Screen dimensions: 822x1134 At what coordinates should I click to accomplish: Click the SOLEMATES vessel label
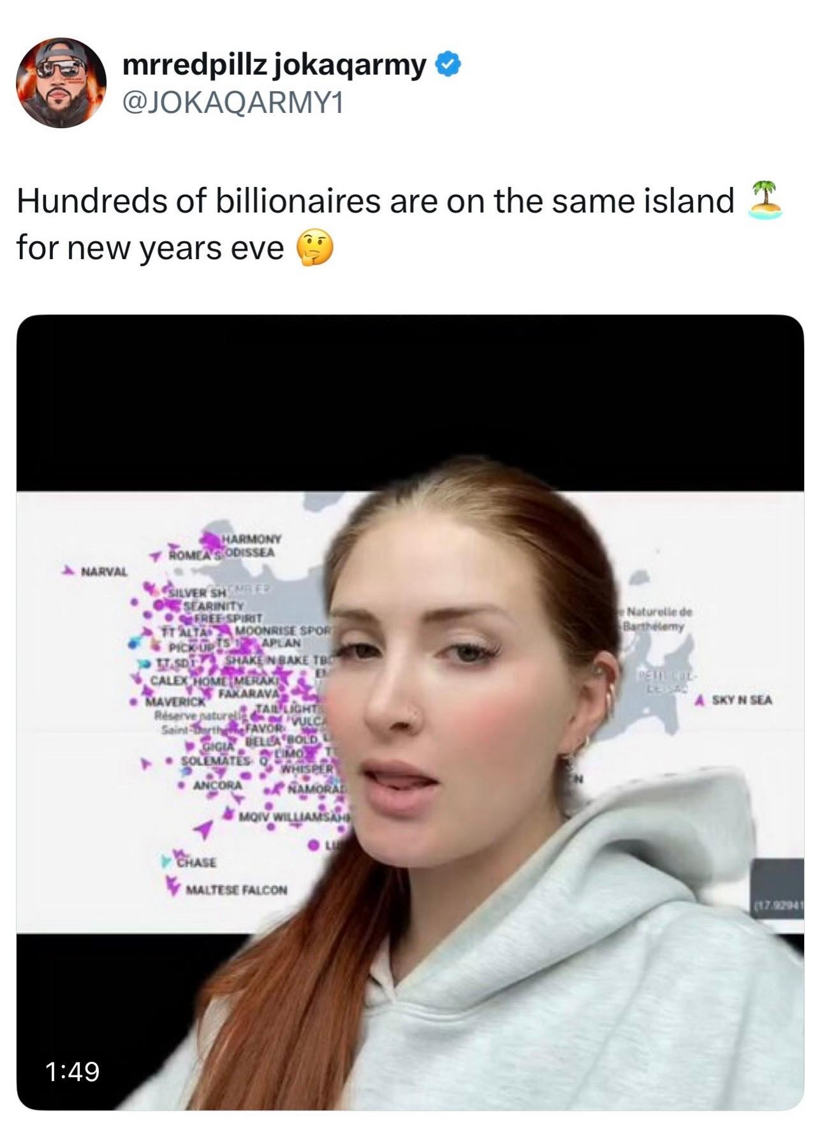216,761
